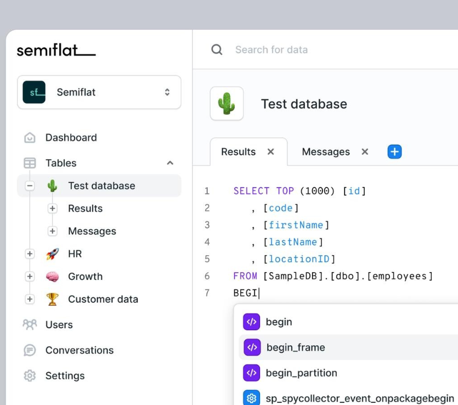The height and width of the screenshot is (405, 458).
Task: Go to Conversations
Action: coord(79,350)
